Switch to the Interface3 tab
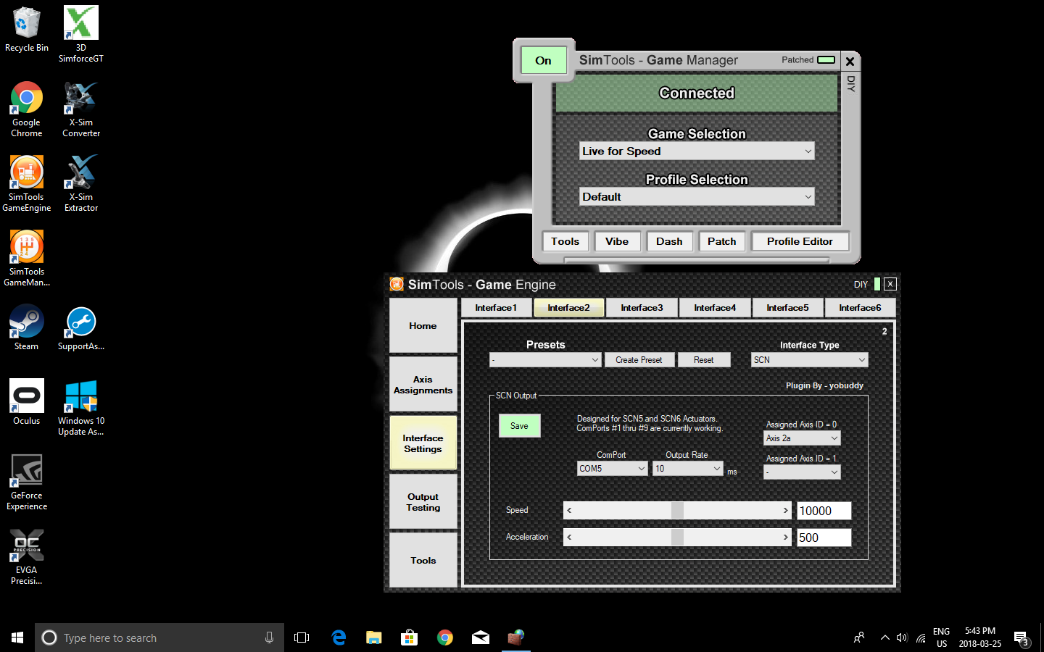Image resolution: width=1044 pixels, height=652 pixels. [642, 308]
